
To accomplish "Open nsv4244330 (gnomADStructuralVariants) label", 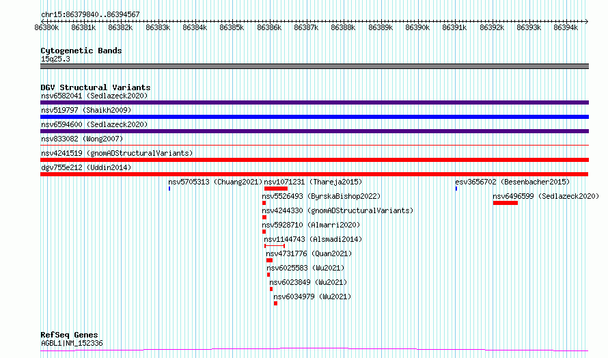I will 337,210.
